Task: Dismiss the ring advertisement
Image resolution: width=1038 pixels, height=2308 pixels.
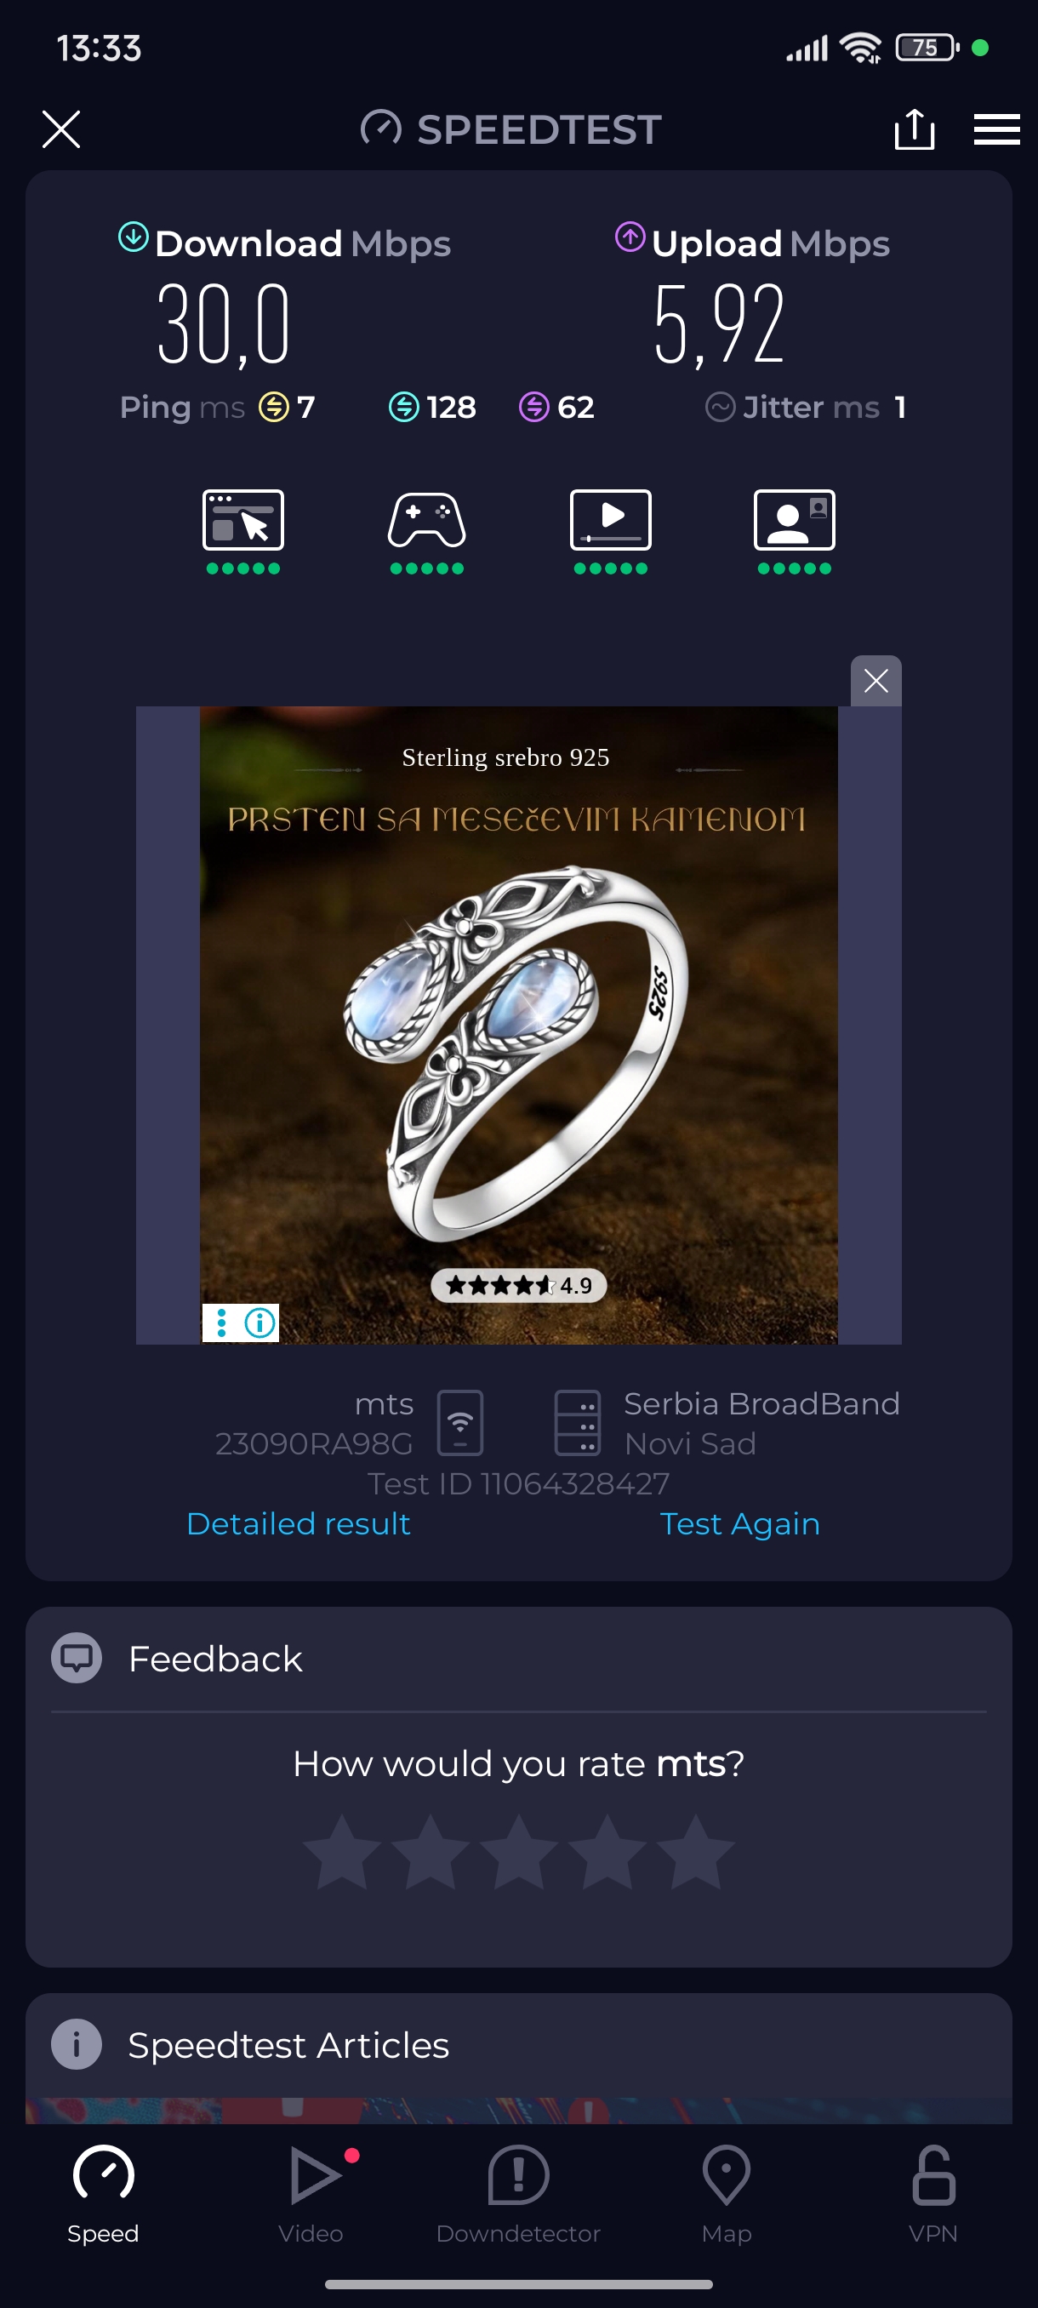Action: click(x=875, y=681)
